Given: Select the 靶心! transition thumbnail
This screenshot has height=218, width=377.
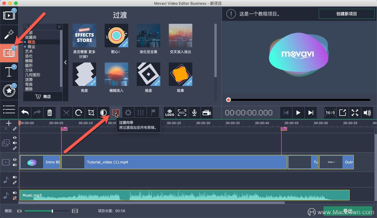Looking at the screenshot, I should coord(116,36).
